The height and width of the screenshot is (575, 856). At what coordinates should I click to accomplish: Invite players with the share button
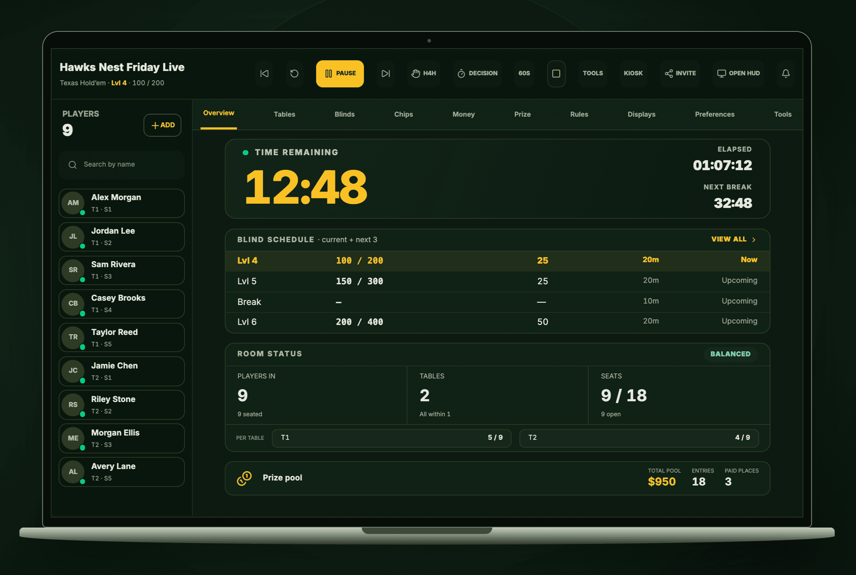click(680, 74)
